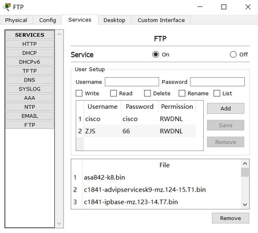258x233 pixels.
Task: Select the AAA service
Action: (30, 98)
